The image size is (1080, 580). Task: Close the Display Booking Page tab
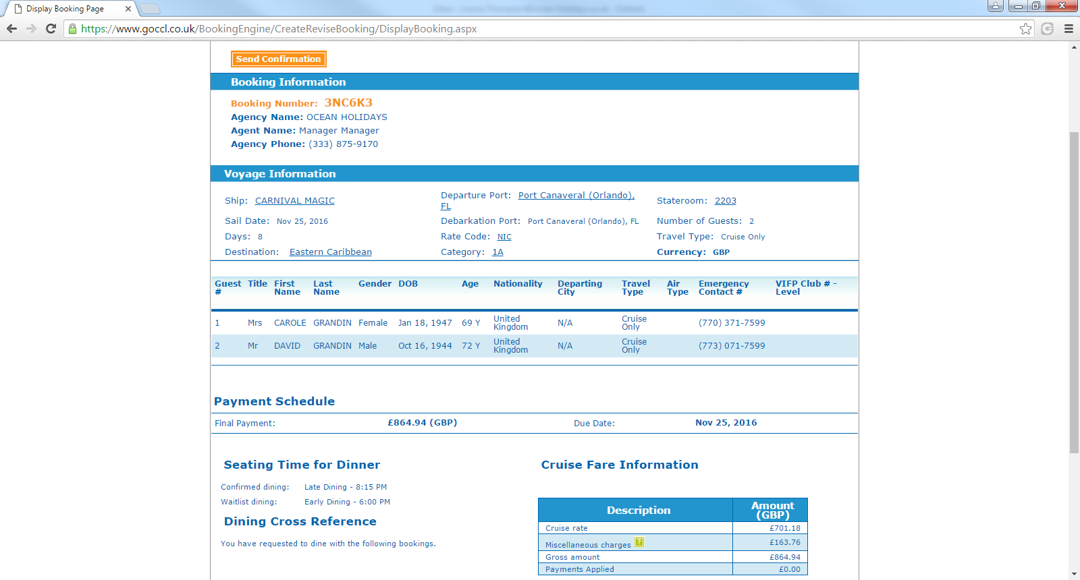click(128, 9)
